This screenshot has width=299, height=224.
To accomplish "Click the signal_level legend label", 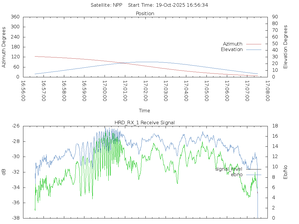I will coord(229,169).
